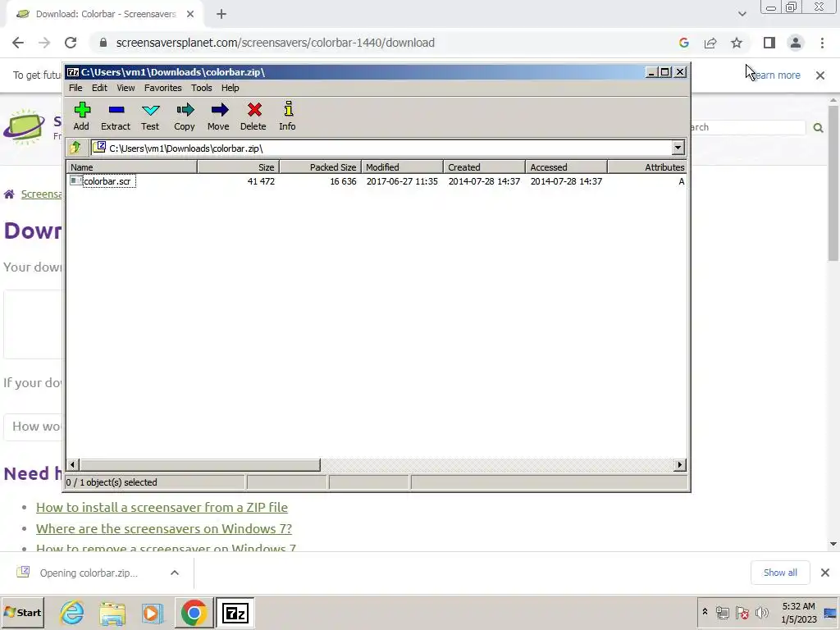Click the Move toolbar icon

pos(218,116)
